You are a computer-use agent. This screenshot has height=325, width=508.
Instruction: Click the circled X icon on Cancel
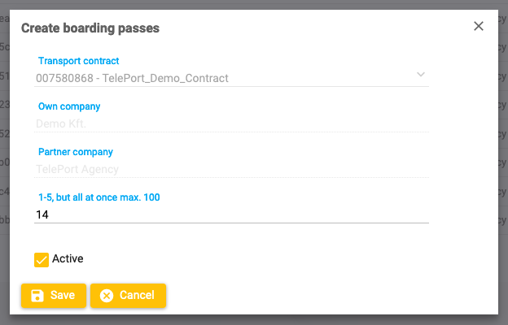[x=107, y=296]
